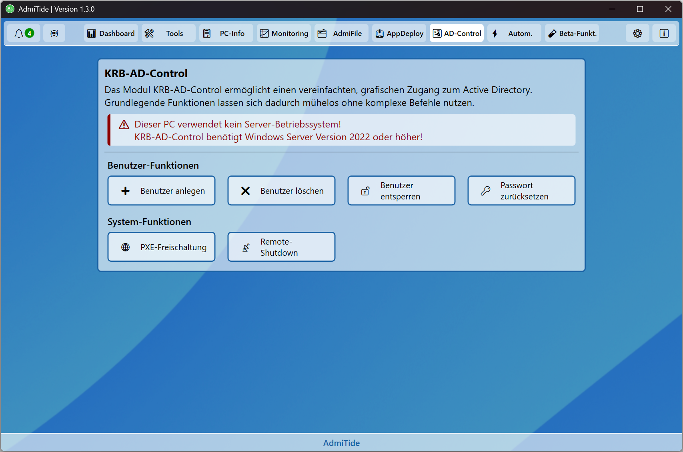Click text 'benötigt Windows Server Version 2022'
The height and width of the screenshot is (452, 683).
288,137
